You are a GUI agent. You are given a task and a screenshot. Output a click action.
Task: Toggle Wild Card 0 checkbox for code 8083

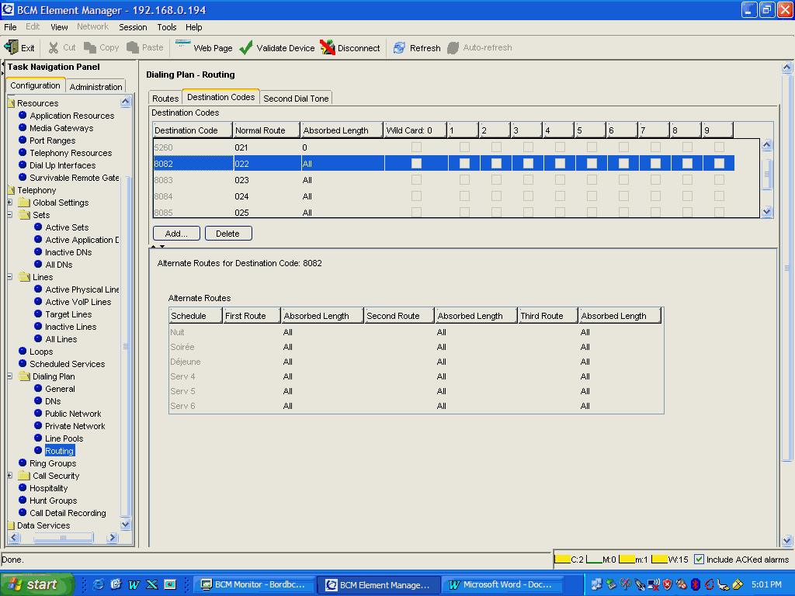pos(416,179)
